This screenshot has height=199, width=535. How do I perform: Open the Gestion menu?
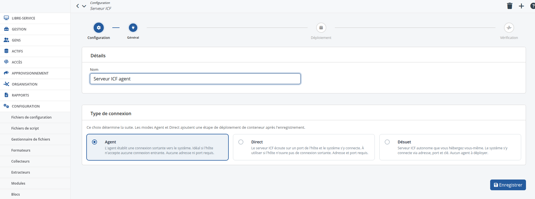click(35, 29)
